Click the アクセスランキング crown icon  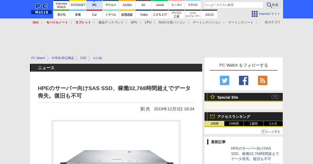coord(213,116)
